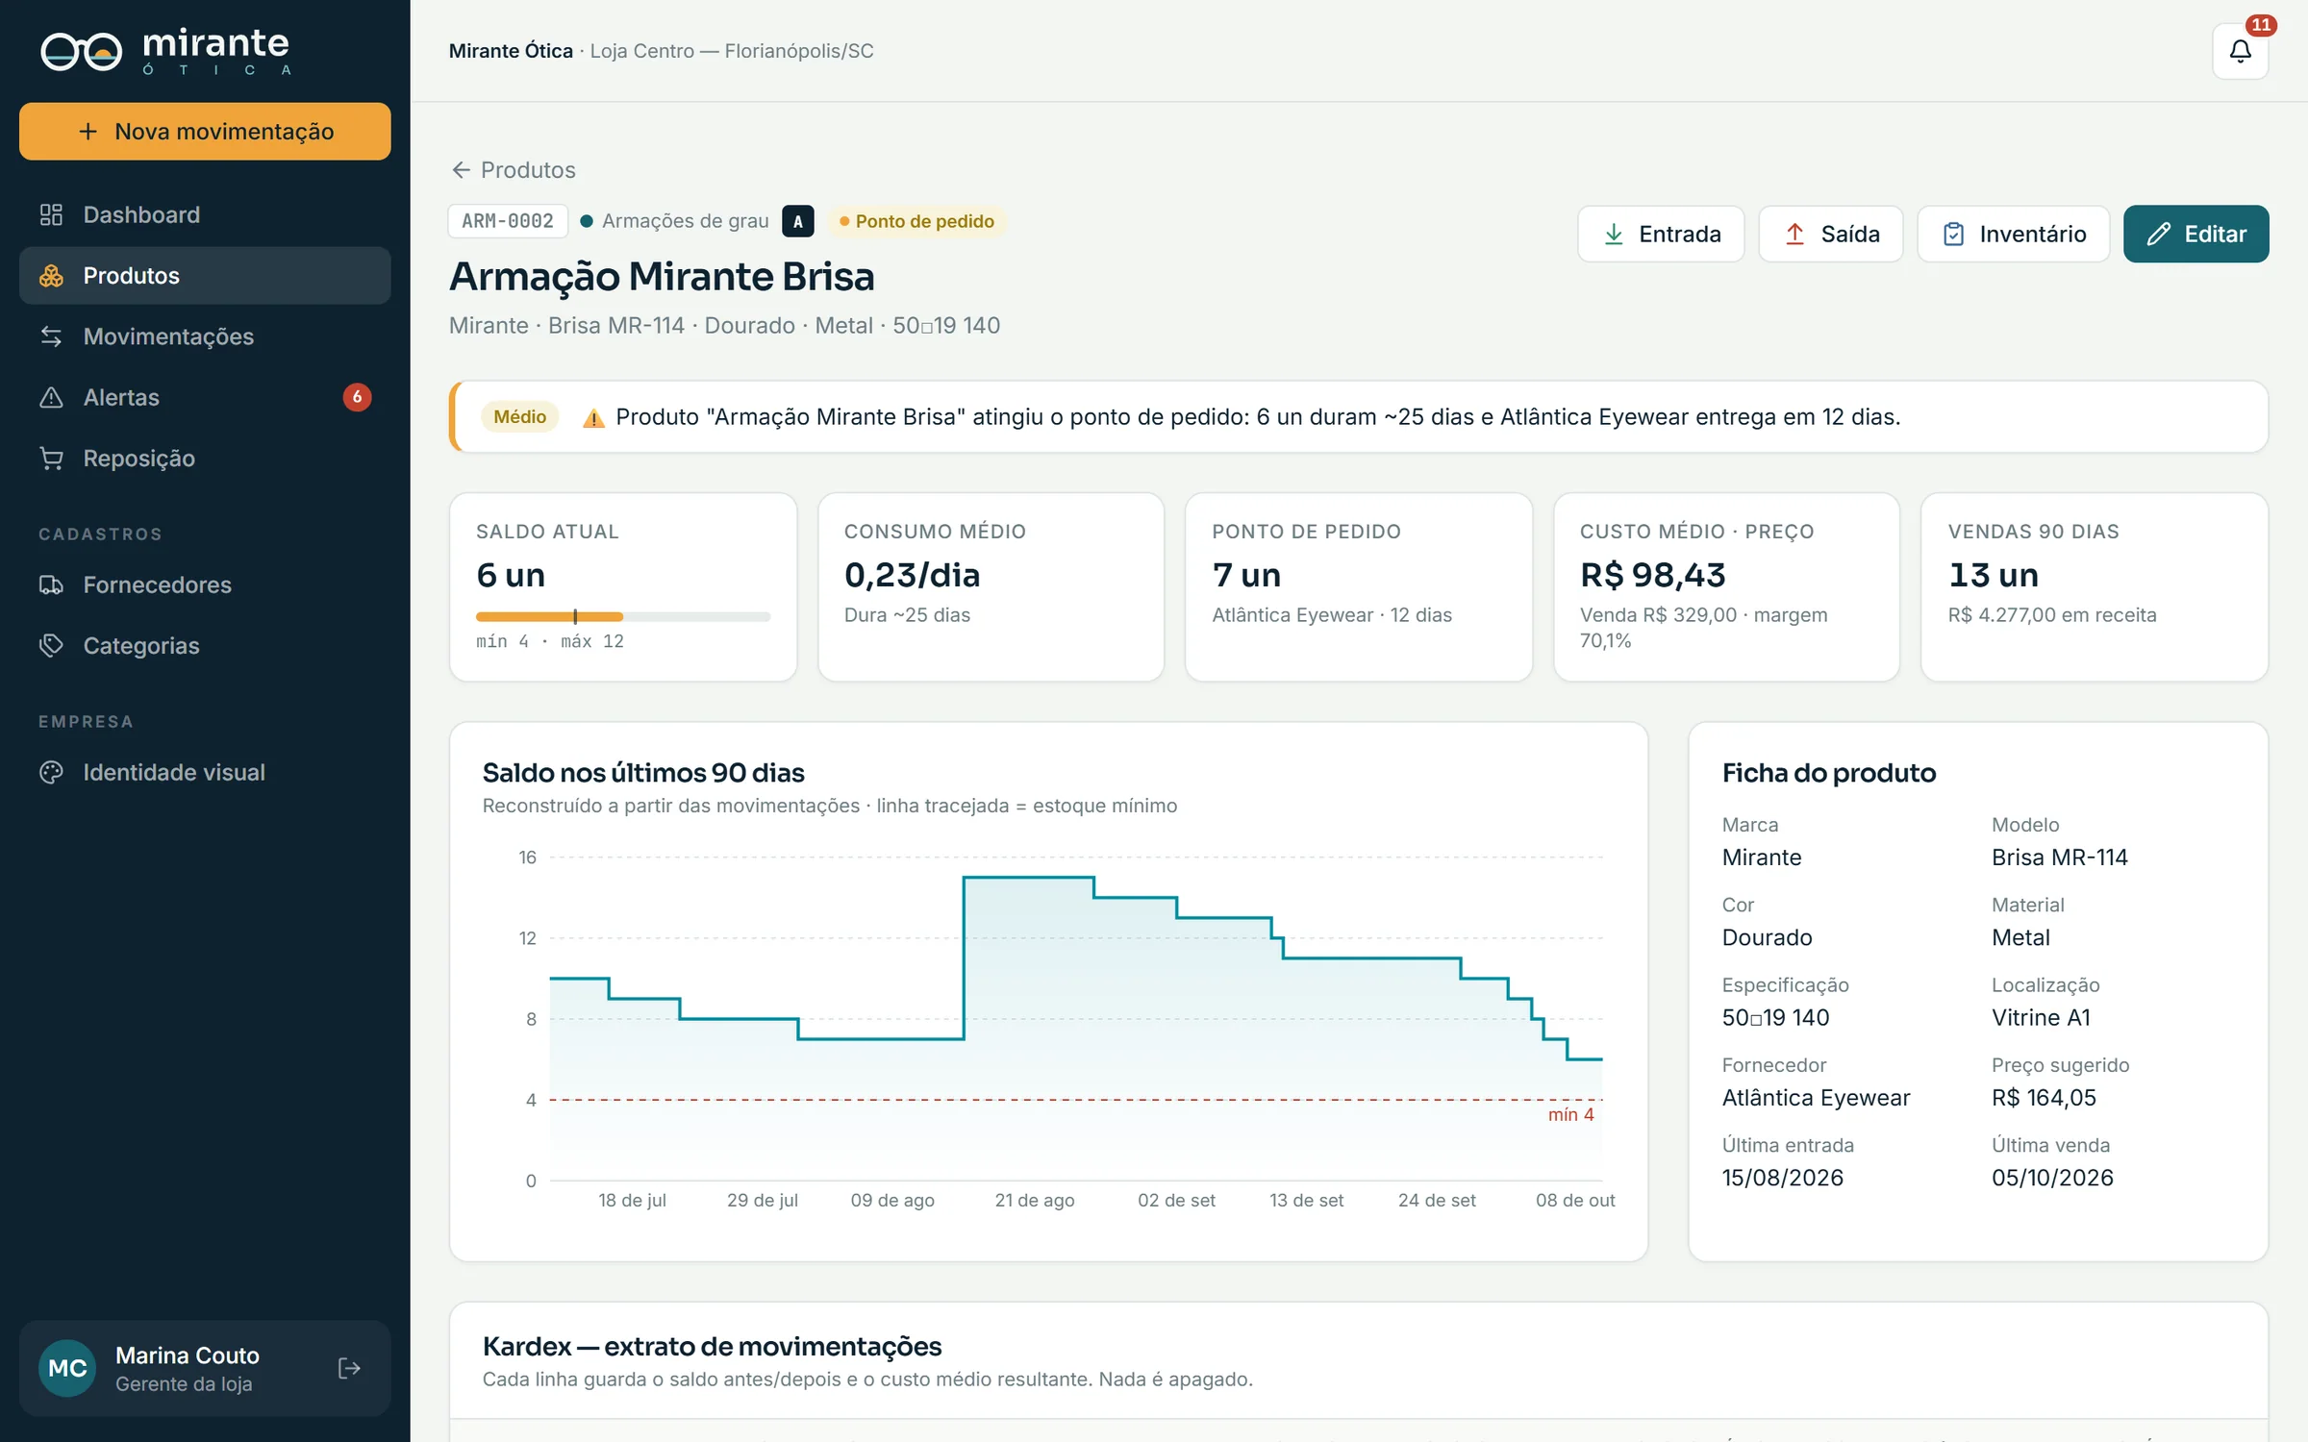Click the Fornecedores truck icon
The width and height of the screenshot is (2308, 1442).
pos(51,584)
